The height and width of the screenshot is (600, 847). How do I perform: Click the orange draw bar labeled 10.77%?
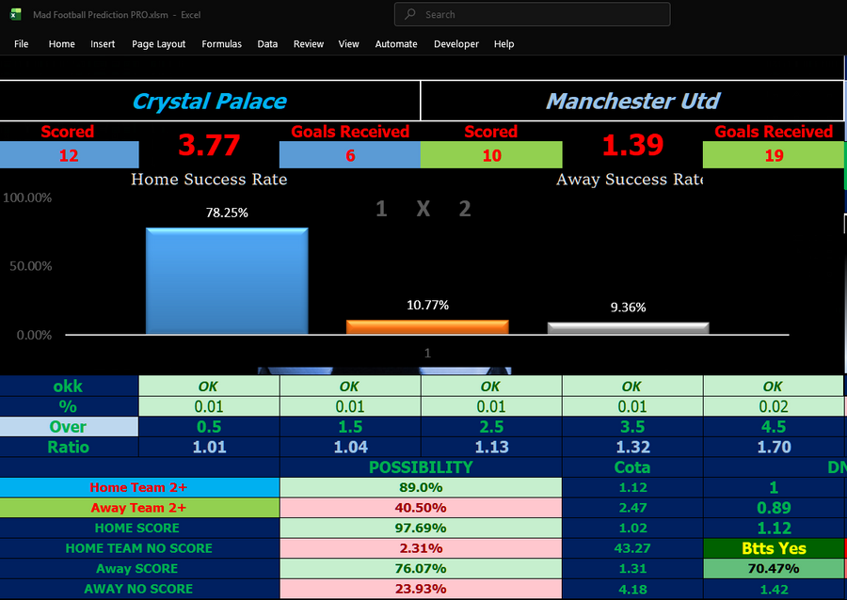point(426,326)
